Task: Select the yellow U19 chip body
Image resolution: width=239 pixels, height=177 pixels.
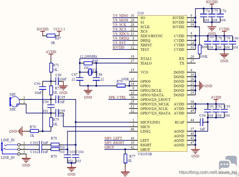Action: (x=162, y=83)
